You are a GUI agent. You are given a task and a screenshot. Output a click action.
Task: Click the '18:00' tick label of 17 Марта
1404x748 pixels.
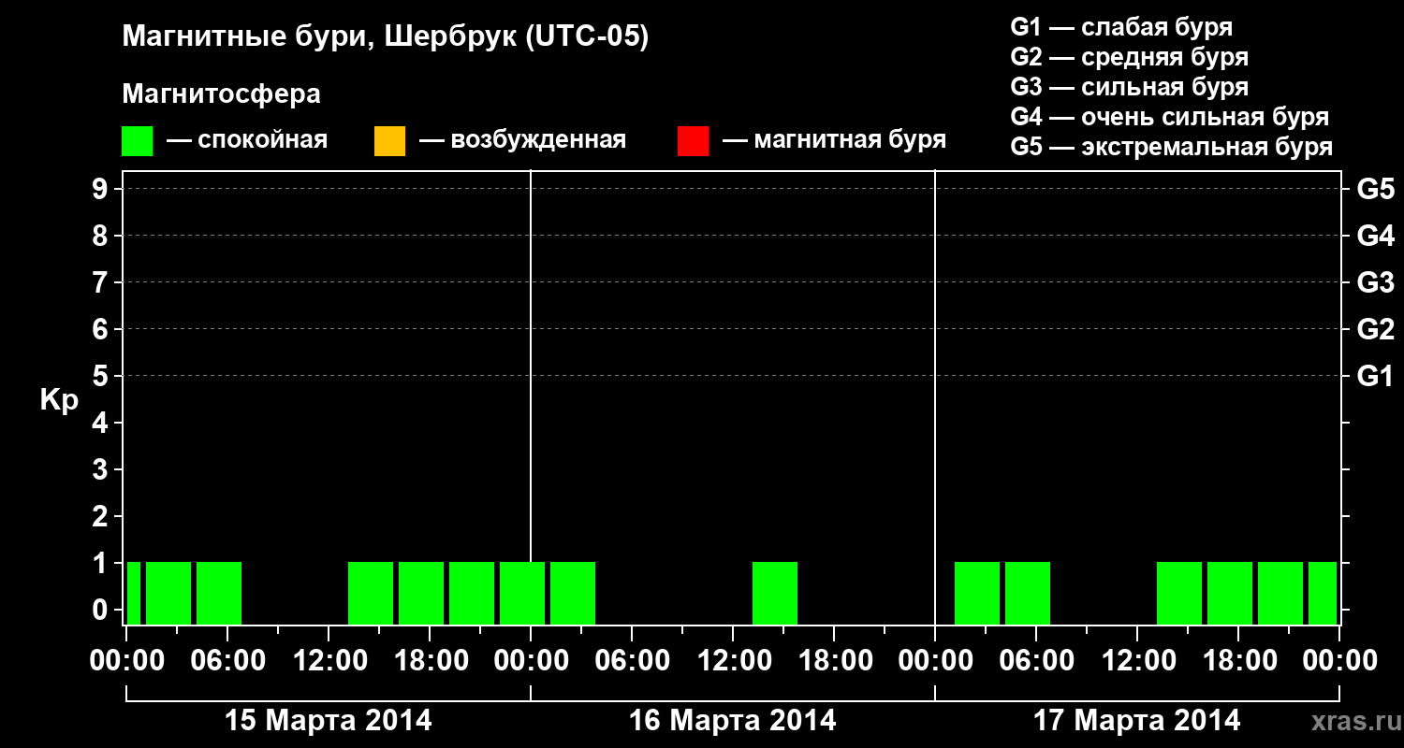(1238, 661)
